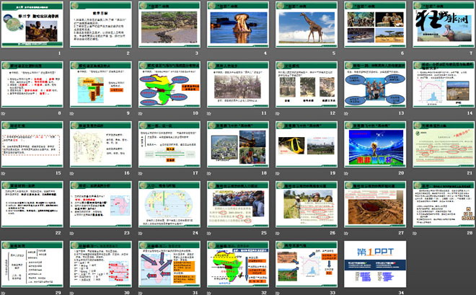This screenshot has height=295, width=476.
Task: Select slide 1 title thumbnail
Action: pos(32,25)
